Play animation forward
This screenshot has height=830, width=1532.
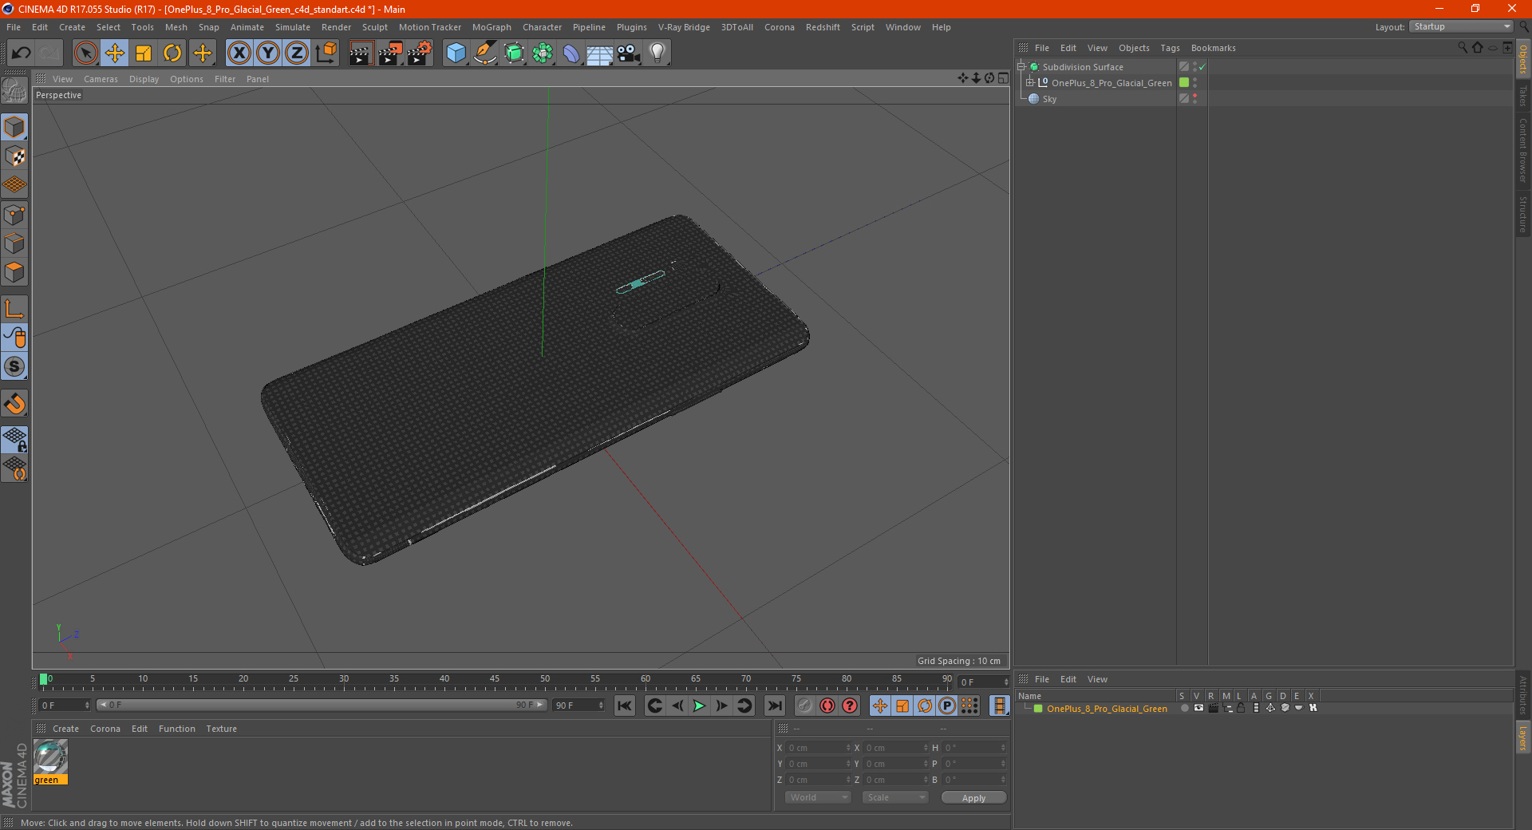coord(699,705)
